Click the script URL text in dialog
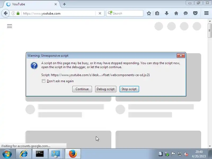 click(100, 75)
